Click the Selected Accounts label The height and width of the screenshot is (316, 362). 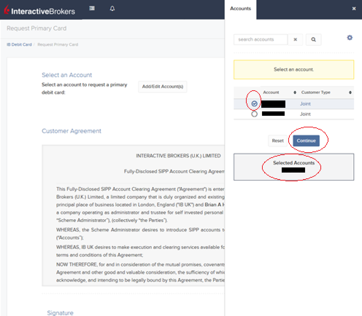294,163
